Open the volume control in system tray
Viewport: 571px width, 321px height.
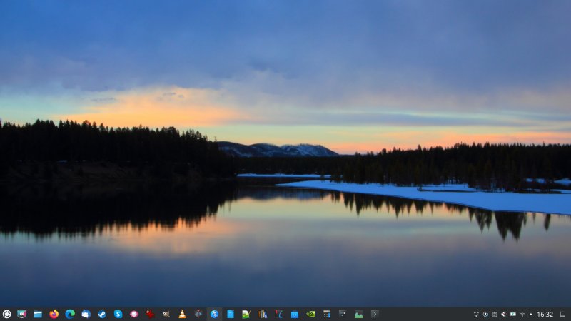(504, 314)
